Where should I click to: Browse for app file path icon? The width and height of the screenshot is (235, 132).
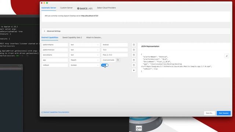pos(118,60)
